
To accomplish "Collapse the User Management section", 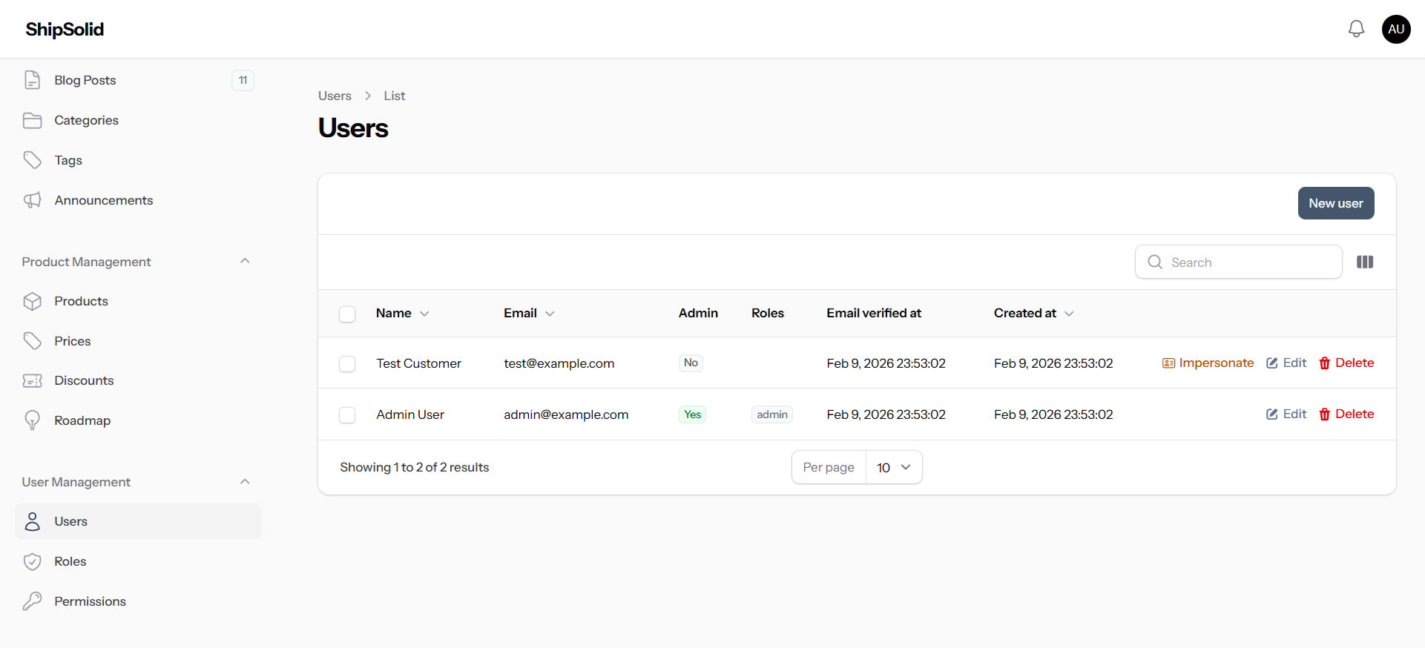I will pyautogui.click(x=245, y=482).
